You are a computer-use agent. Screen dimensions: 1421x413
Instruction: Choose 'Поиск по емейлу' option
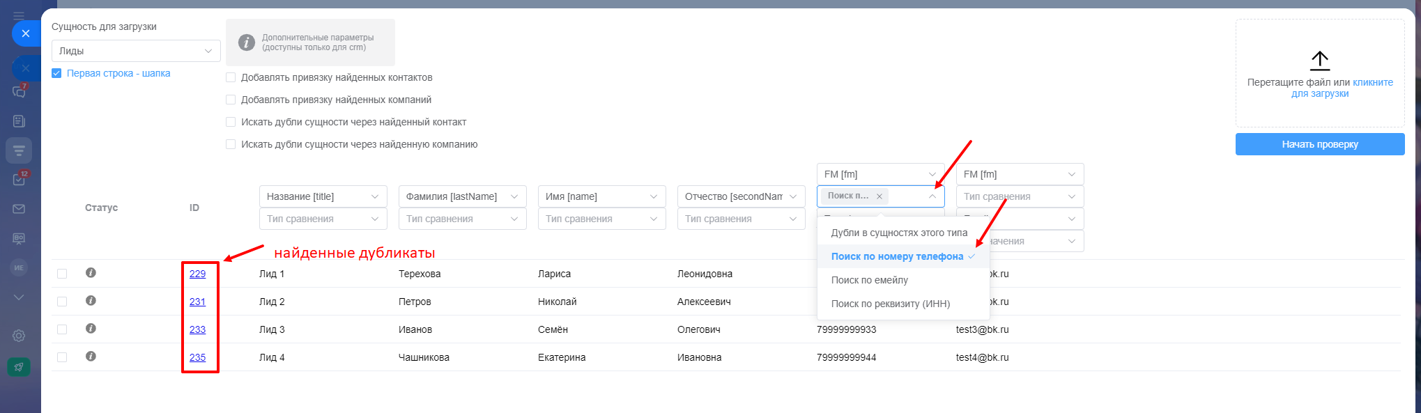click(869, 280)
